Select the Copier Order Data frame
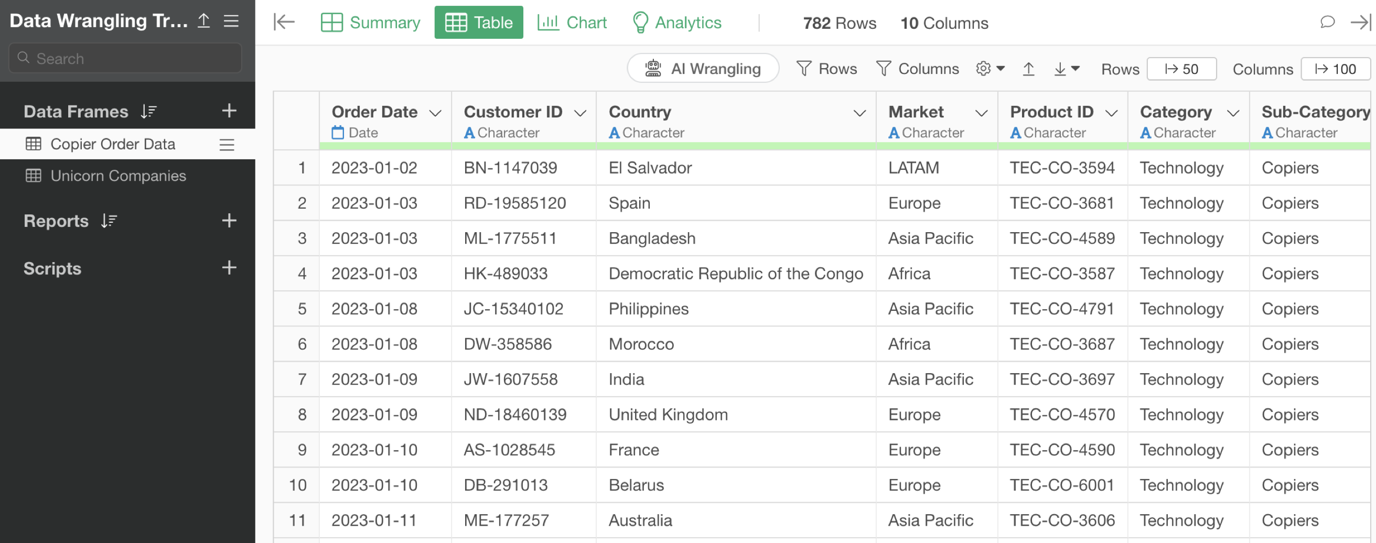 coord(113,144)
